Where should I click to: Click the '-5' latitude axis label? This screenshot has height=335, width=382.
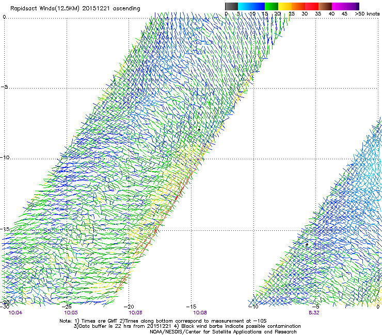(x=4, y=87)
